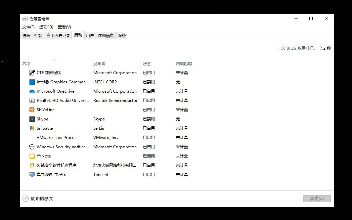Screen dimensions: 352x220
Task: Select the VMware Tray Process entry
Action: tap(58, 138)
